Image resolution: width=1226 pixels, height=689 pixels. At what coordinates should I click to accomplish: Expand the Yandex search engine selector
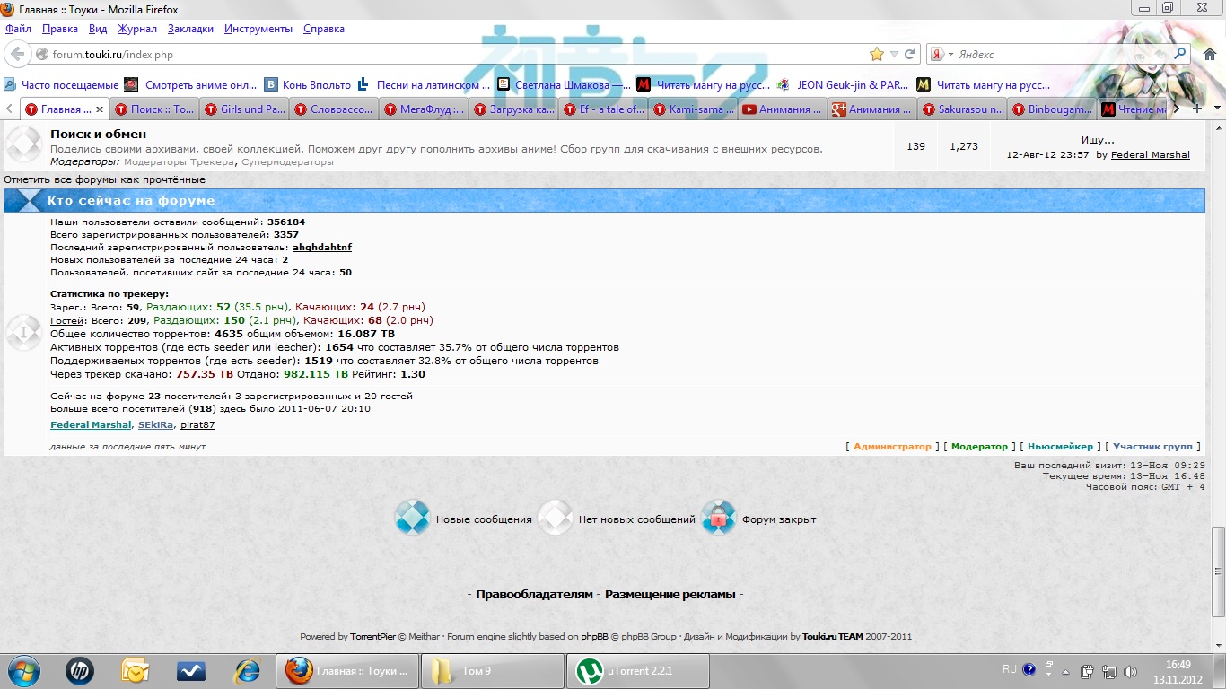point(950,55)
